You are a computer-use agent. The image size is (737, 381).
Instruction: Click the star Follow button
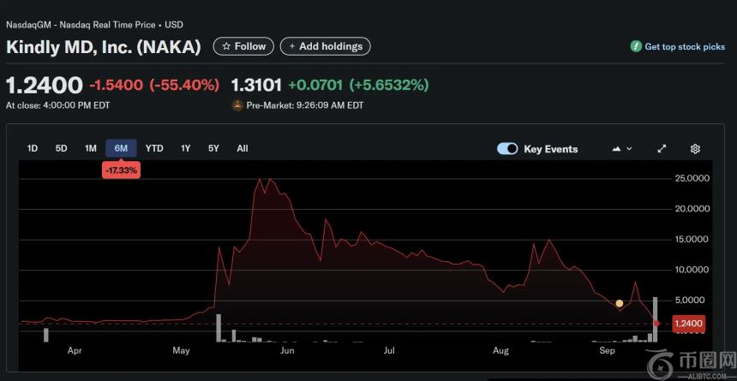tap(243, 46)
